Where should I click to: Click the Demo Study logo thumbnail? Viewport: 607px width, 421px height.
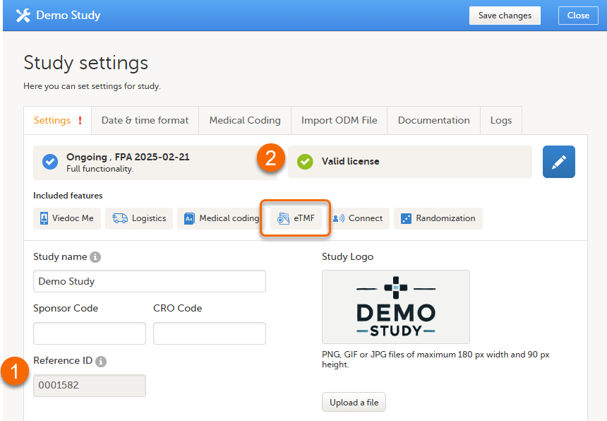pyautogui.click(x=395, y=307)
